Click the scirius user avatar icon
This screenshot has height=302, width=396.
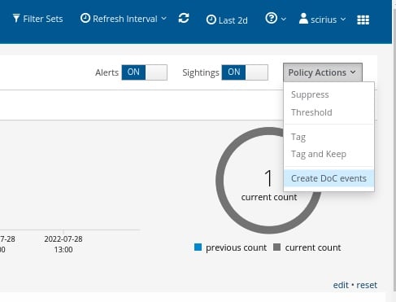[303, 19]
